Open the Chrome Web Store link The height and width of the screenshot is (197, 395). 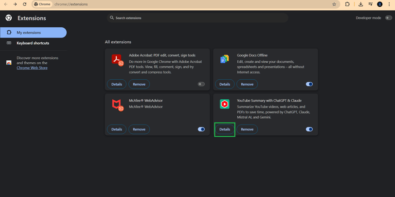32,68
